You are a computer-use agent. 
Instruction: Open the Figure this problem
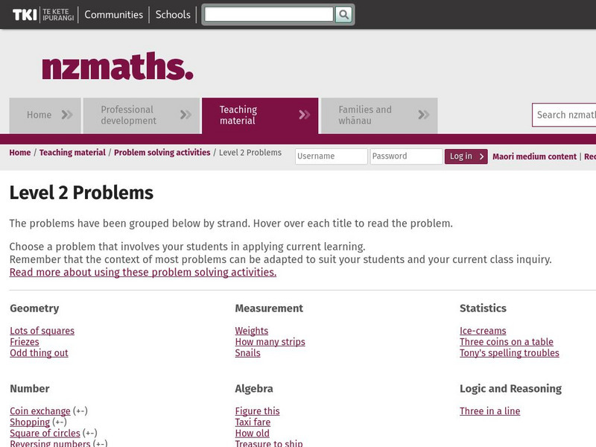pos(257,411)
